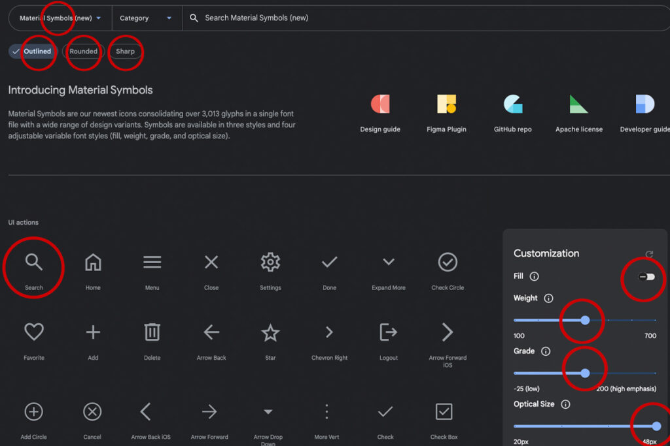Viewport: 670px width, 446px height.
Task: Select the Check Box icon
Action: 444,411
